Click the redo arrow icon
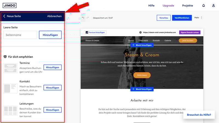219x123 pixels. point(88,18)
